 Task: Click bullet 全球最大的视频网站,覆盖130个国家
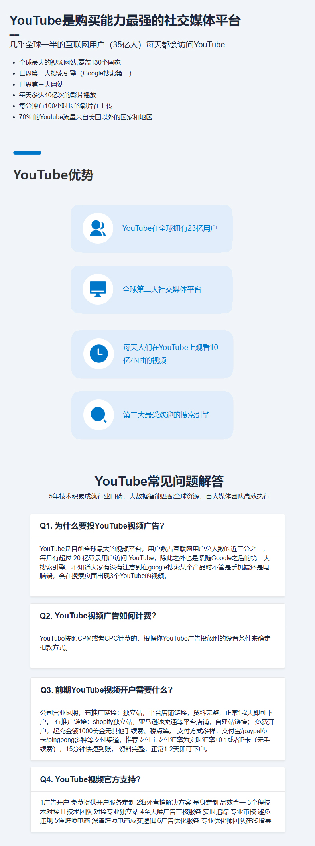(70, 63)
